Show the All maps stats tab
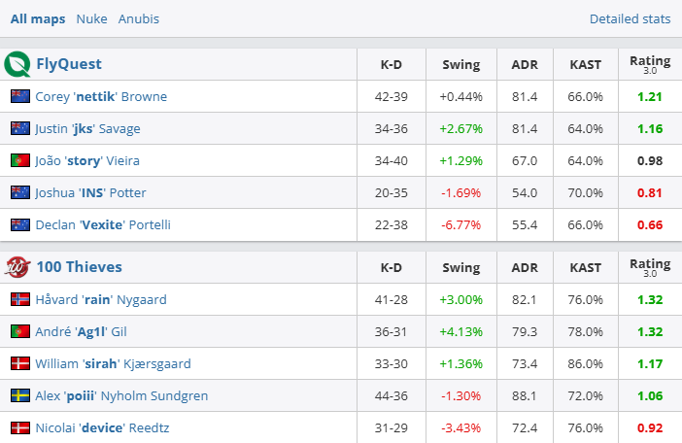The height and width of the screenshot is (443, 682). coord(38,19)
